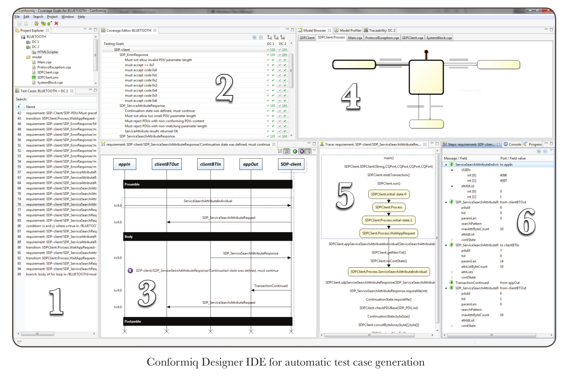Select test case 76 in Test Cases list
Image resolution: width=564 pixels, height=377 pixels.
(x=57, y=204)
